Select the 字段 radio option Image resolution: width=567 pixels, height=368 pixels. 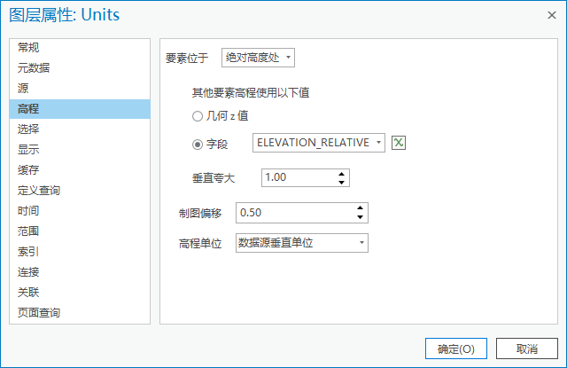[x=198, y=144]
